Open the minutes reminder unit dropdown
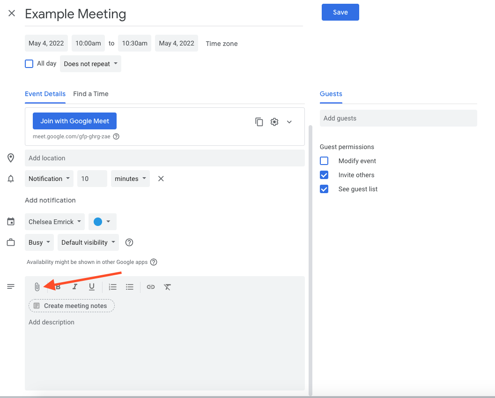The height and width of the screenshot is (398, 495). tap(130, 178)
